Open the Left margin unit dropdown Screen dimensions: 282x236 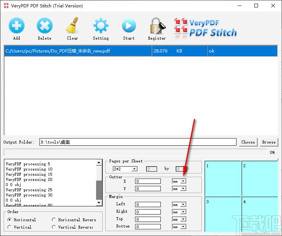point(183,204)
